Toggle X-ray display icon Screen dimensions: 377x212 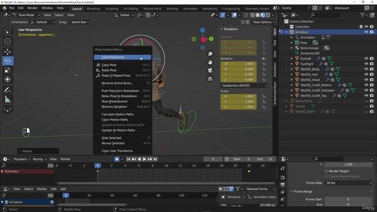coord(246,15)
